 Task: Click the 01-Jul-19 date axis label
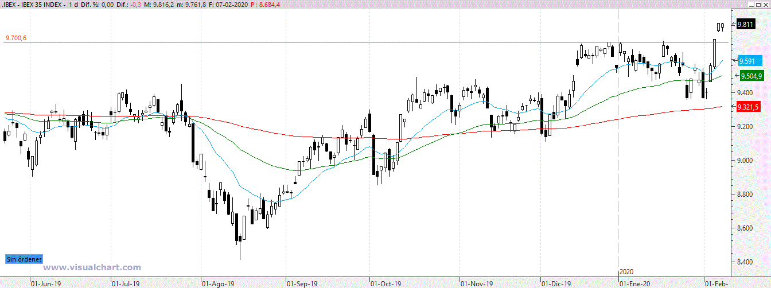point(126,283)
